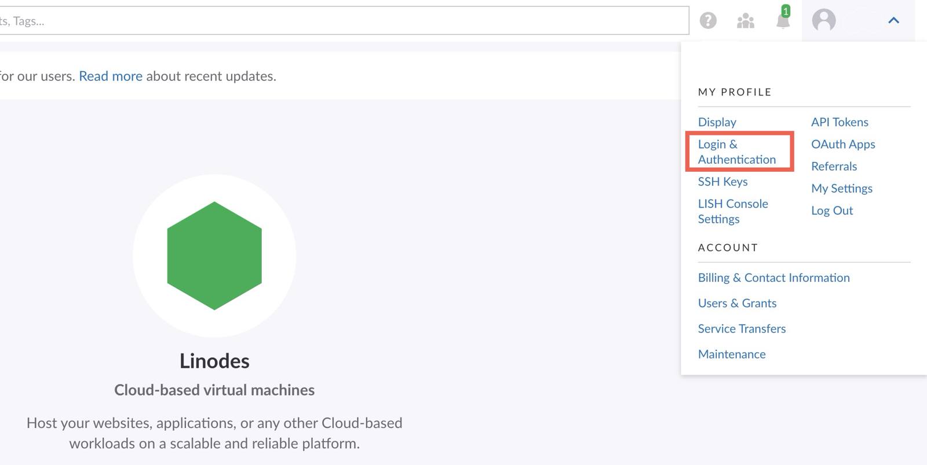Image resolution: width=927 pixels, height=465 pixels.
Task: Open the notifications bell icon
Action: (783, 21)
